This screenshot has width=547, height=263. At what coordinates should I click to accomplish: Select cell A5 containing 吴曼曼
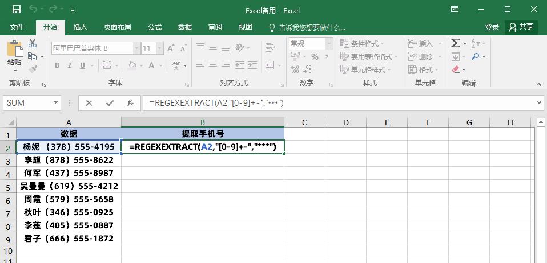click(69, 186)
